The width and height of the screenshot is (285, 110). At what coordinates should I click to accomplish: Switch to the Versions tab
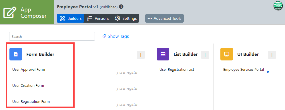(x=98, y=18)
